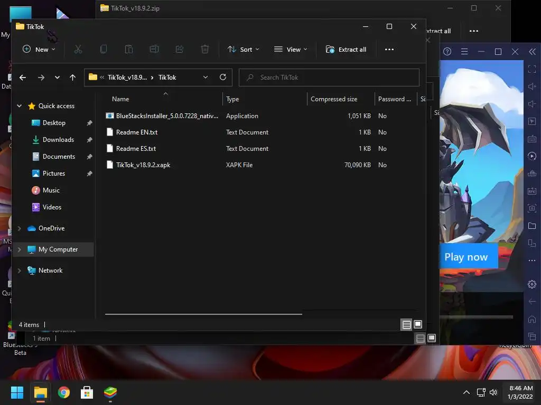541x405 pixels.
Task: Open Chrome from the taskbar
Action: pos(64,392)
